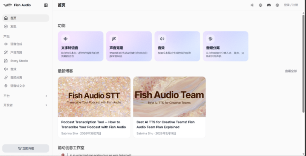306x156 pixels.
Task: Click the wand icon on 声音克隆 card
Action: [x=114, y=39]
